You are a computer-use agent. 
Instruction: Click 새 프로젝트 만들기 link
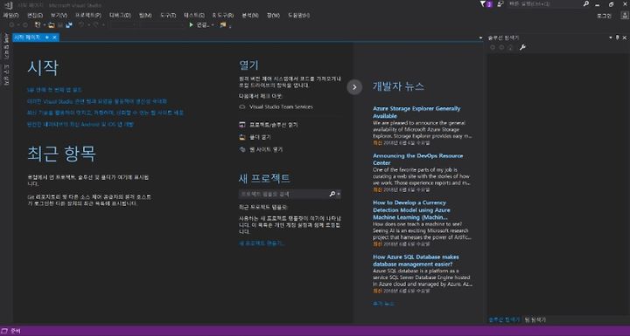click(x=262, y=243)
